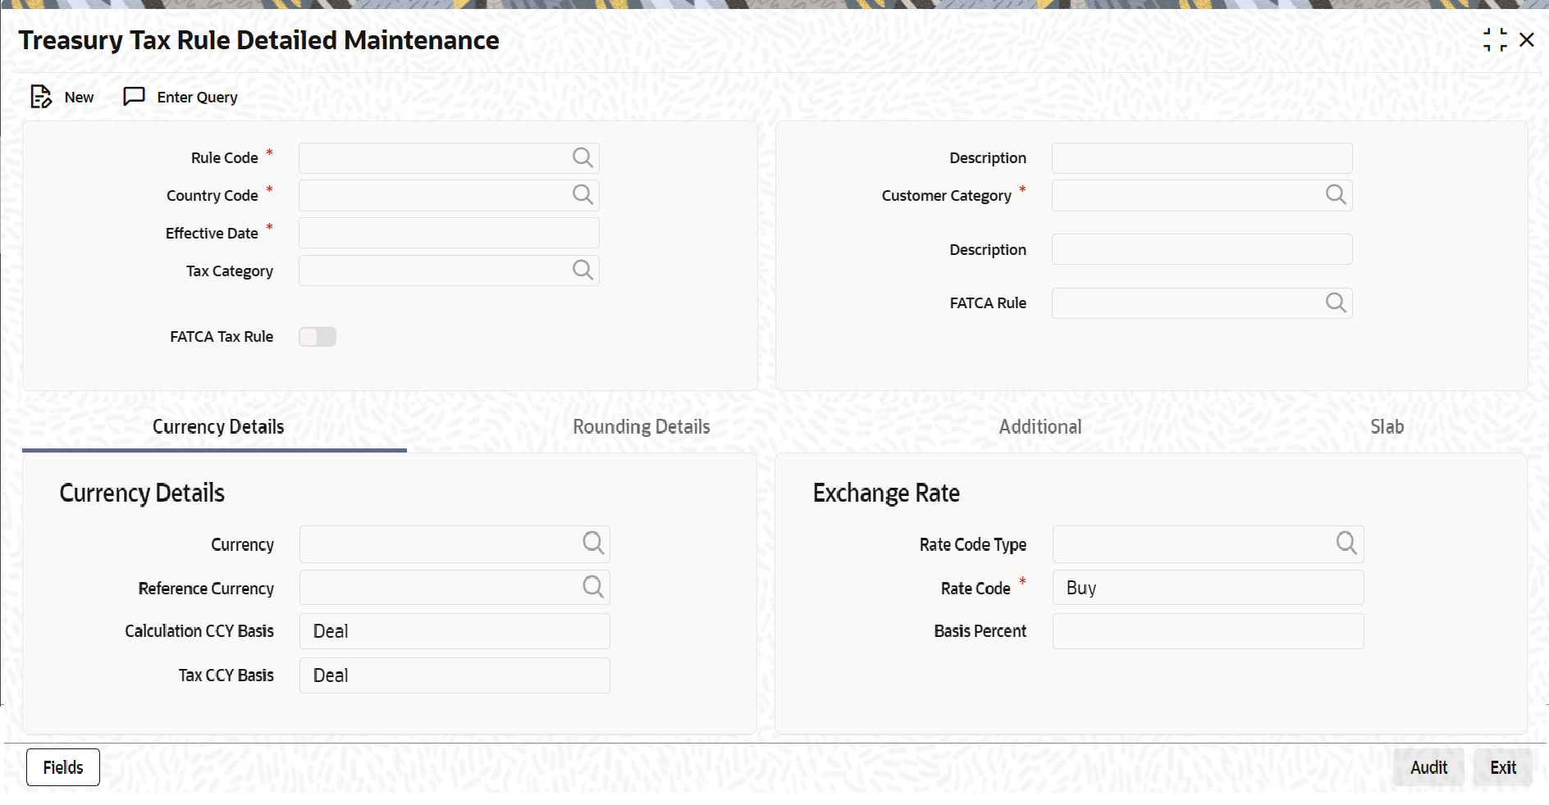Expand the Calculation CCY Basis dropdown
This screenshot has width=1549, height=805.
pyautogui.click(x=455, y=631)
